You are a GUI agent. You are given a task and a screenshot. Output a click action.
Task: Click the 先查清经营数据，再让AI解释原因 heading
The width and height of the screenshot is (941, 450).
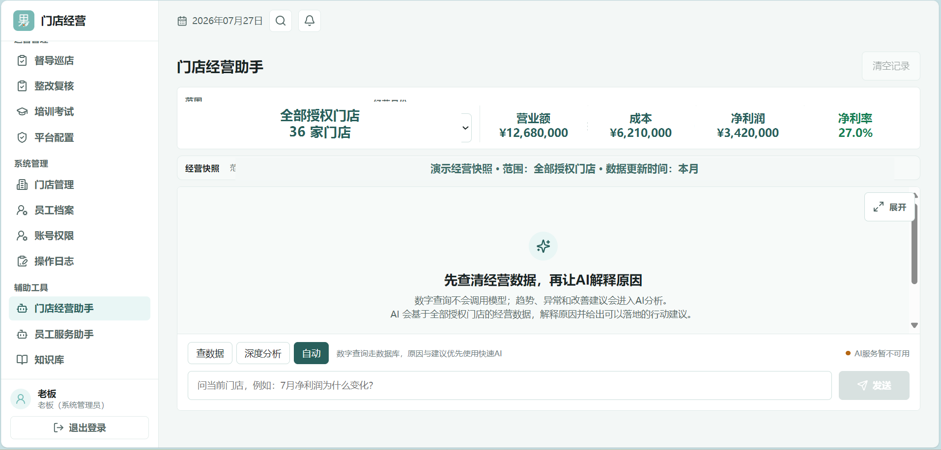tap(543, 280)
